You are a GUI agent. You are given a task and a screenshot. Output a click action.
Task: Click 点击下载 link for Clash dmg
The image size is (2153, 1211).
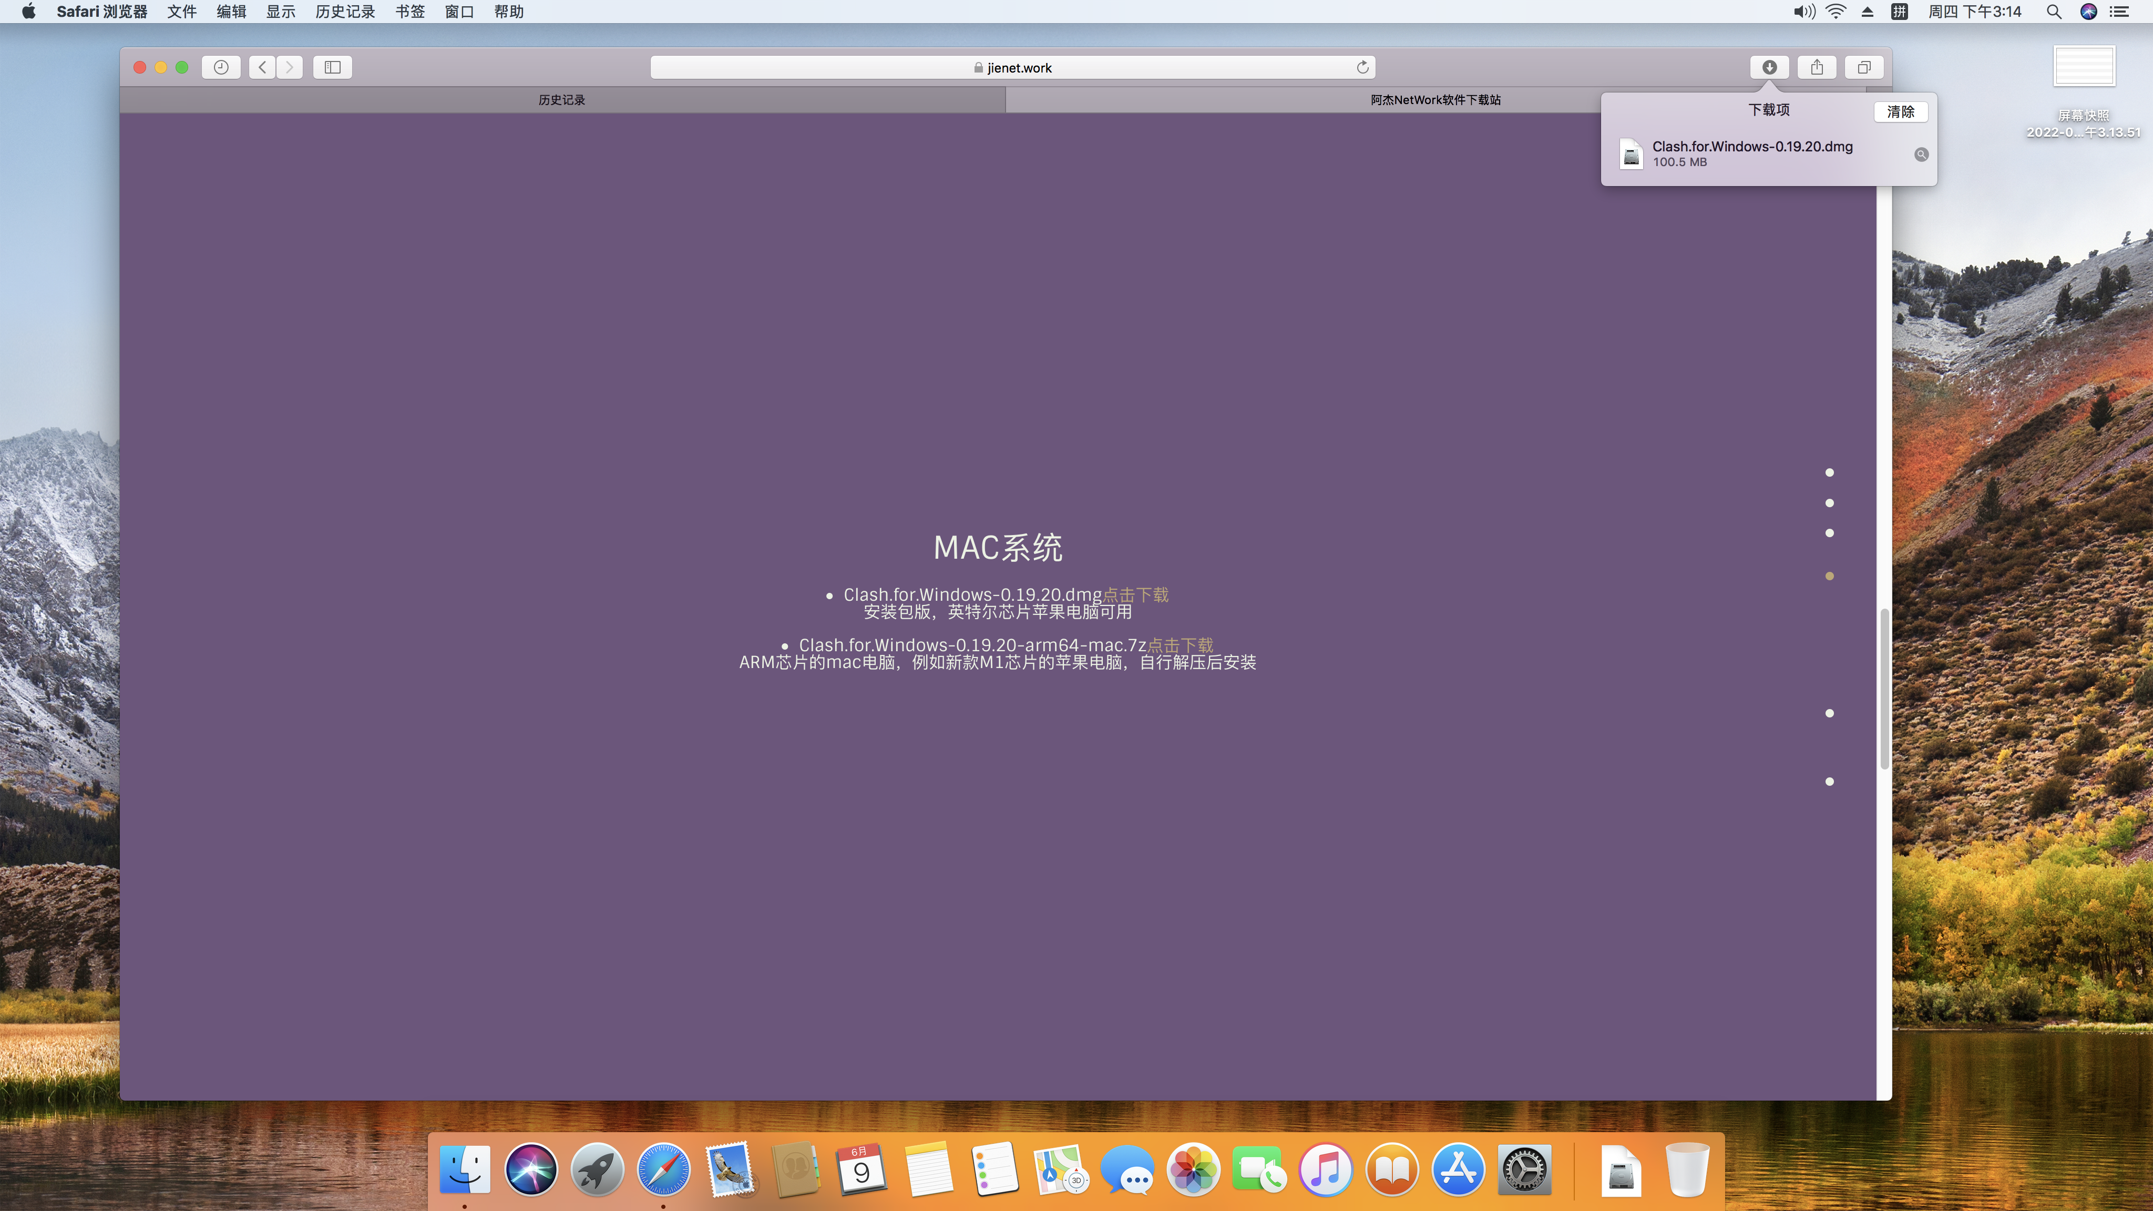coord(1135,595)
